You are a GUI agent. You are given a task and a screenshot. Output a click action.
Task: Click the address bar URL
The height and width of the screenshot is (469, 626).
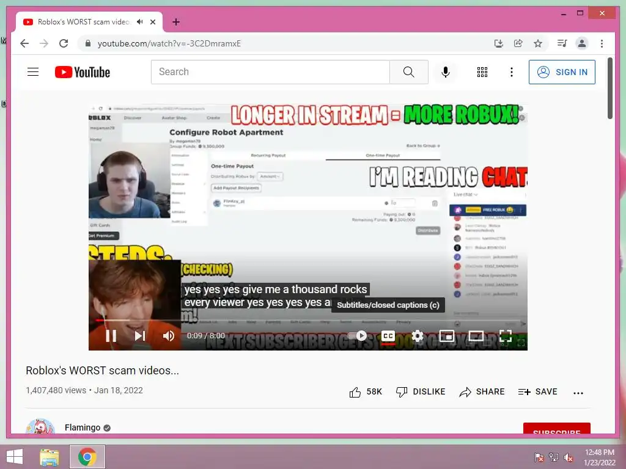pyautogui.click(x=169, y=43)
